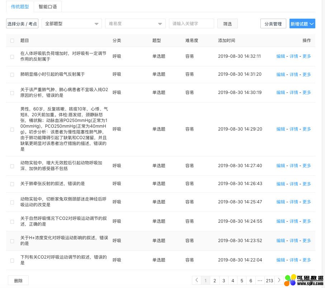
Task: Click 编辑 for the first question row
Action: (281, 56)
